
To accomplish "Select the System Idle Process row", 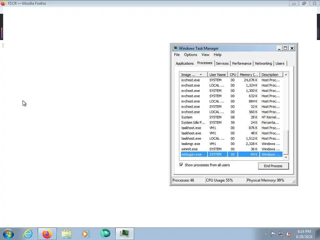I will [232, 122].
